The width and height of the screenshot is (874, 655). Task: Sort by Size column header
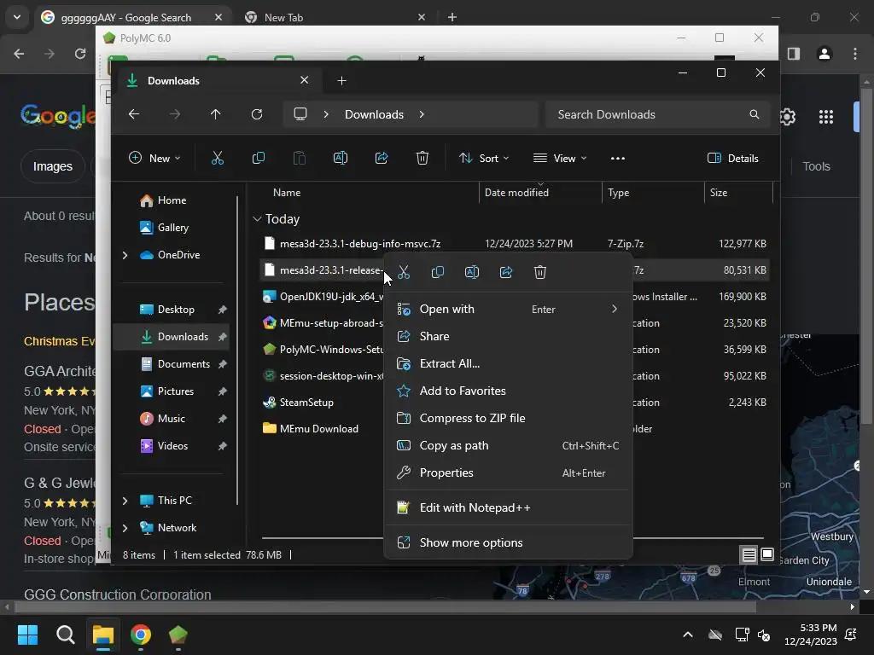click(738, 193)
